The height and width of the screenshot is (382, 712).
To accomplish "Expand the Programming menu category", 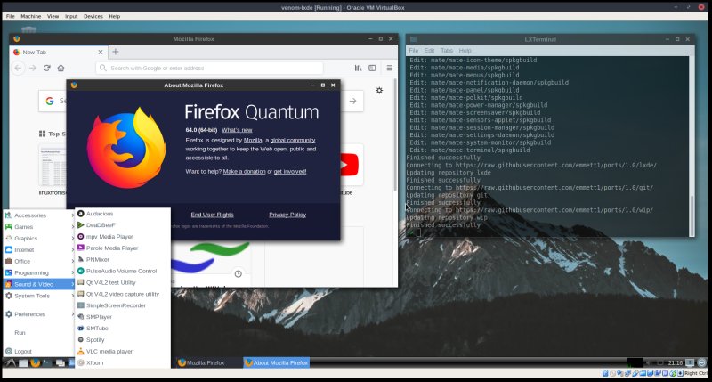I will pyautogui.click(x=39, y=273).
